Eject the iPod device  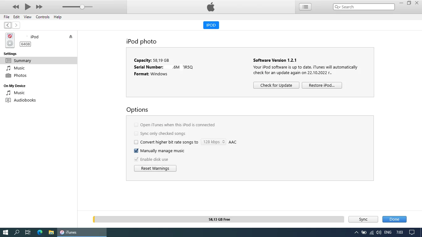click(x=71, y=36)
